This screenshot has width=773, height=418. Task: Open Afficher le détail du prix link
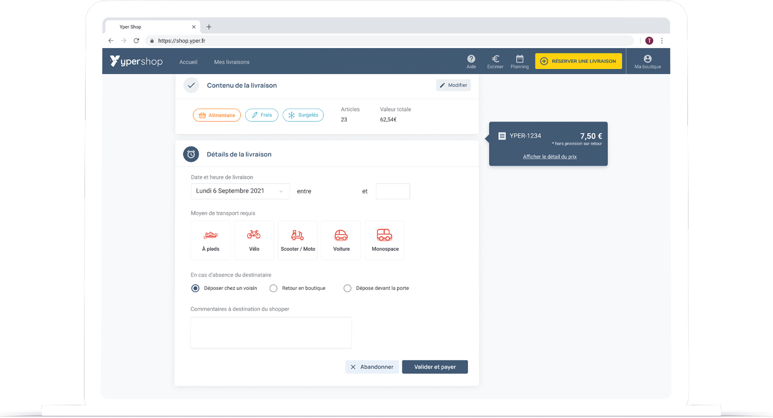[x=549, y=157]
